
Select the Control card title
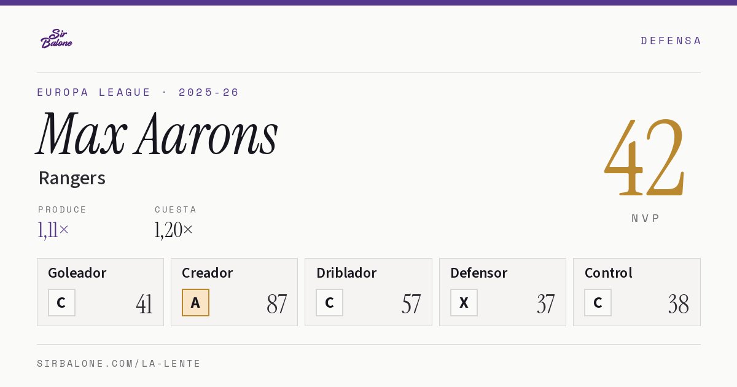[608, 273]
